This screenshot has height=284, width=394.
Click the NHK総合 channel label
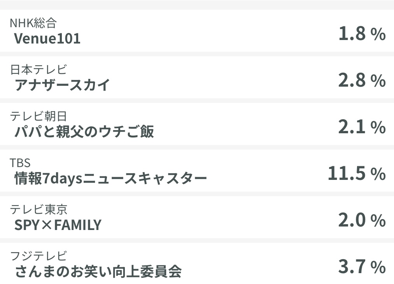point(33,23)
